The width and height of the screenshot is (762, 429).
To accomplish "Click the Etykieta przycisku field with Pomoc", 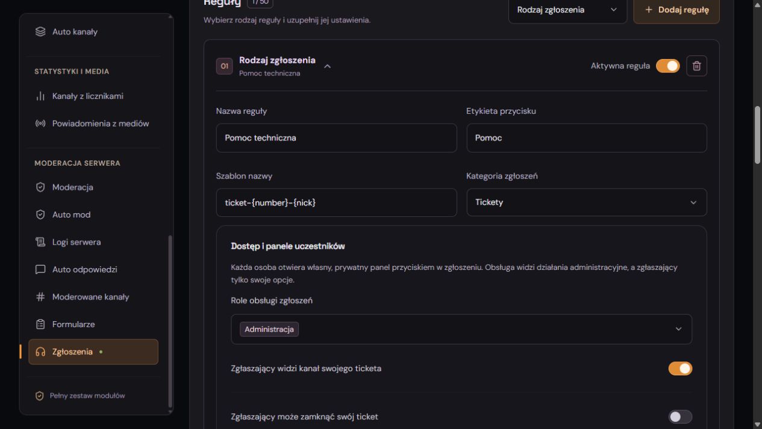I will pyautogui.click(x=587, y=138).
